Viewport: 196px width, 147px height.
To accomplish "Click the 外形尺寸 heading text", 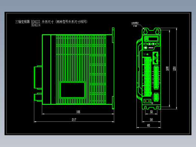I will point(47,22).
